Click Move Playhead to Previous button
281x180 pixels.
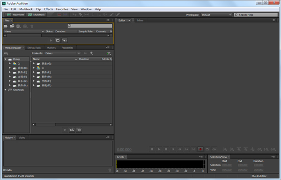173,149
